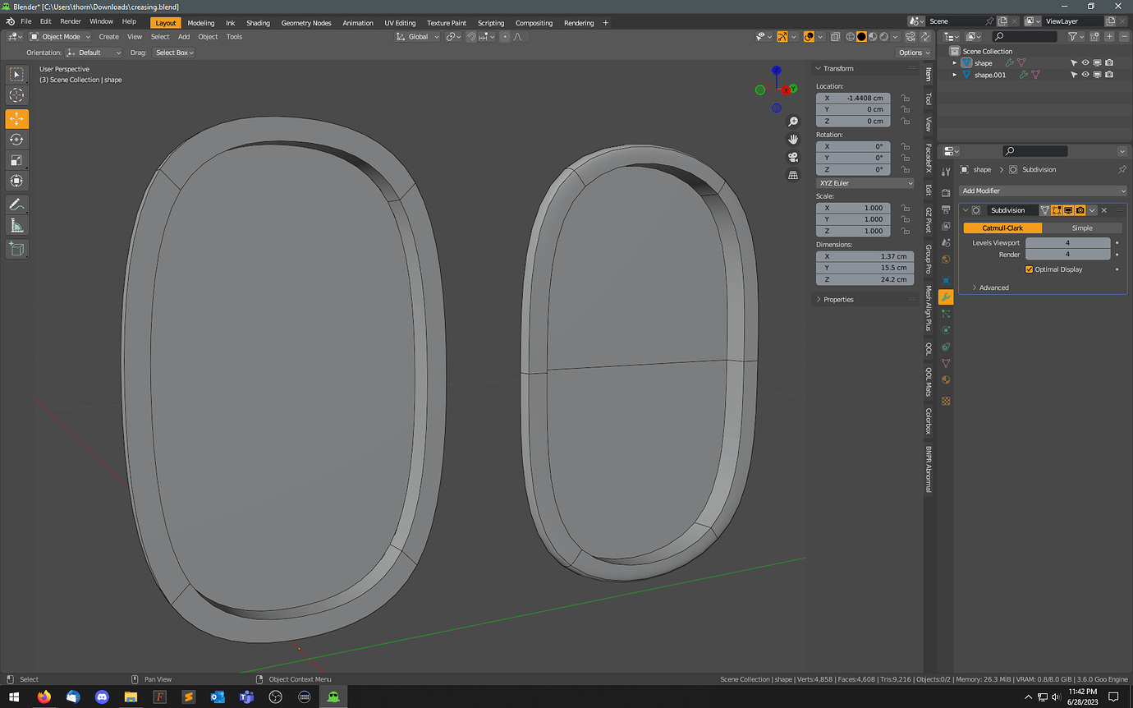
Task: Toggle modifier show in edit mode
Action: tap(1057, 210)
